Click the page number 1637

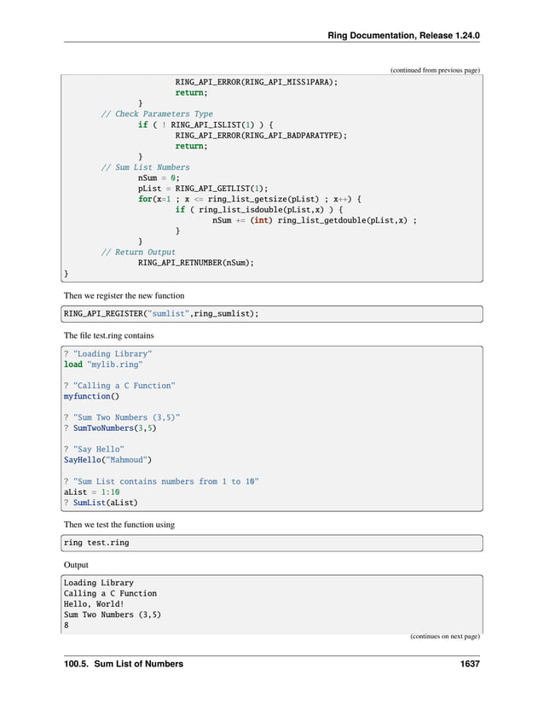click(x=470, y=664)
